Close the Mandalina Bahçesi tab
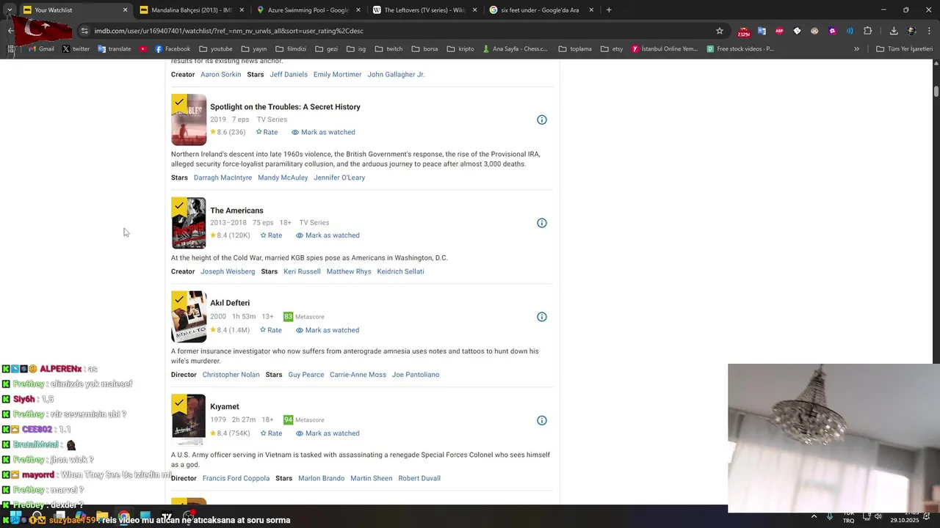Image resolution: width=940 pixels, height=528 pixels. pyautogui.click(x=242, y=10)
